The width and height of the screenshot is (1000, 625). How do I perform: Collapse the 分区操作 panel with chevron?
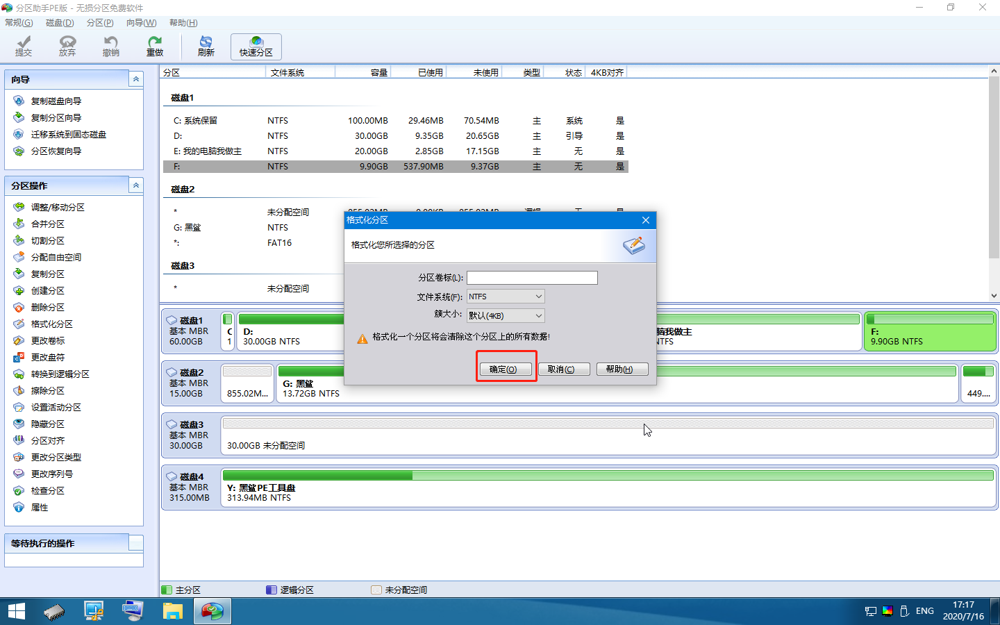pyautogui.click(x=136, y=185)
